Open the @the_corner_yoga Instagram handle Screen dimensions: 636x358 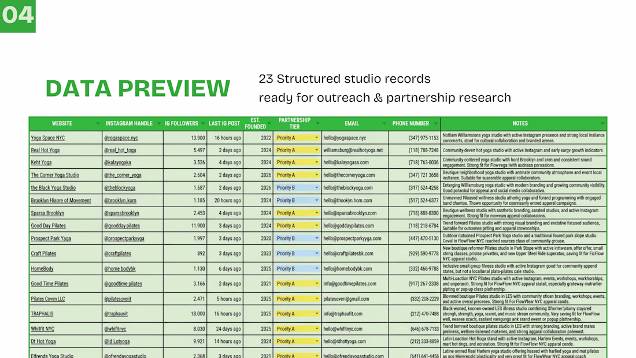tap(123, 175)
